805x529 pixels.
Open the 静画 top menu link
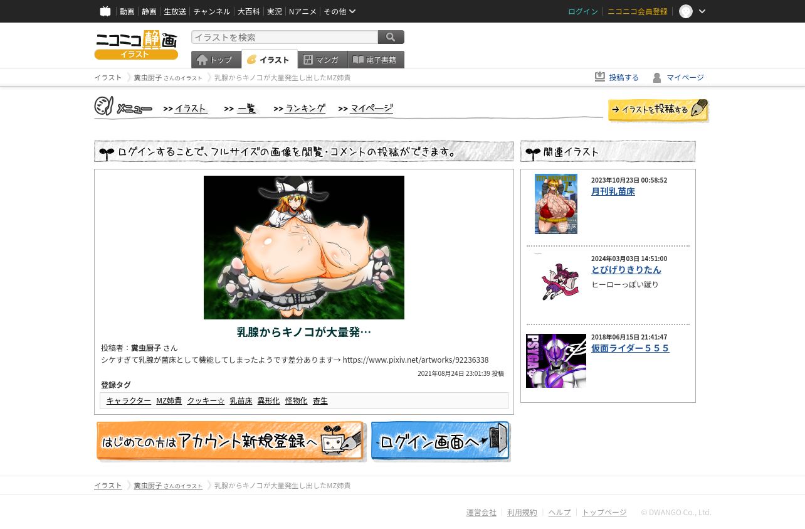(x=149, y=11)
